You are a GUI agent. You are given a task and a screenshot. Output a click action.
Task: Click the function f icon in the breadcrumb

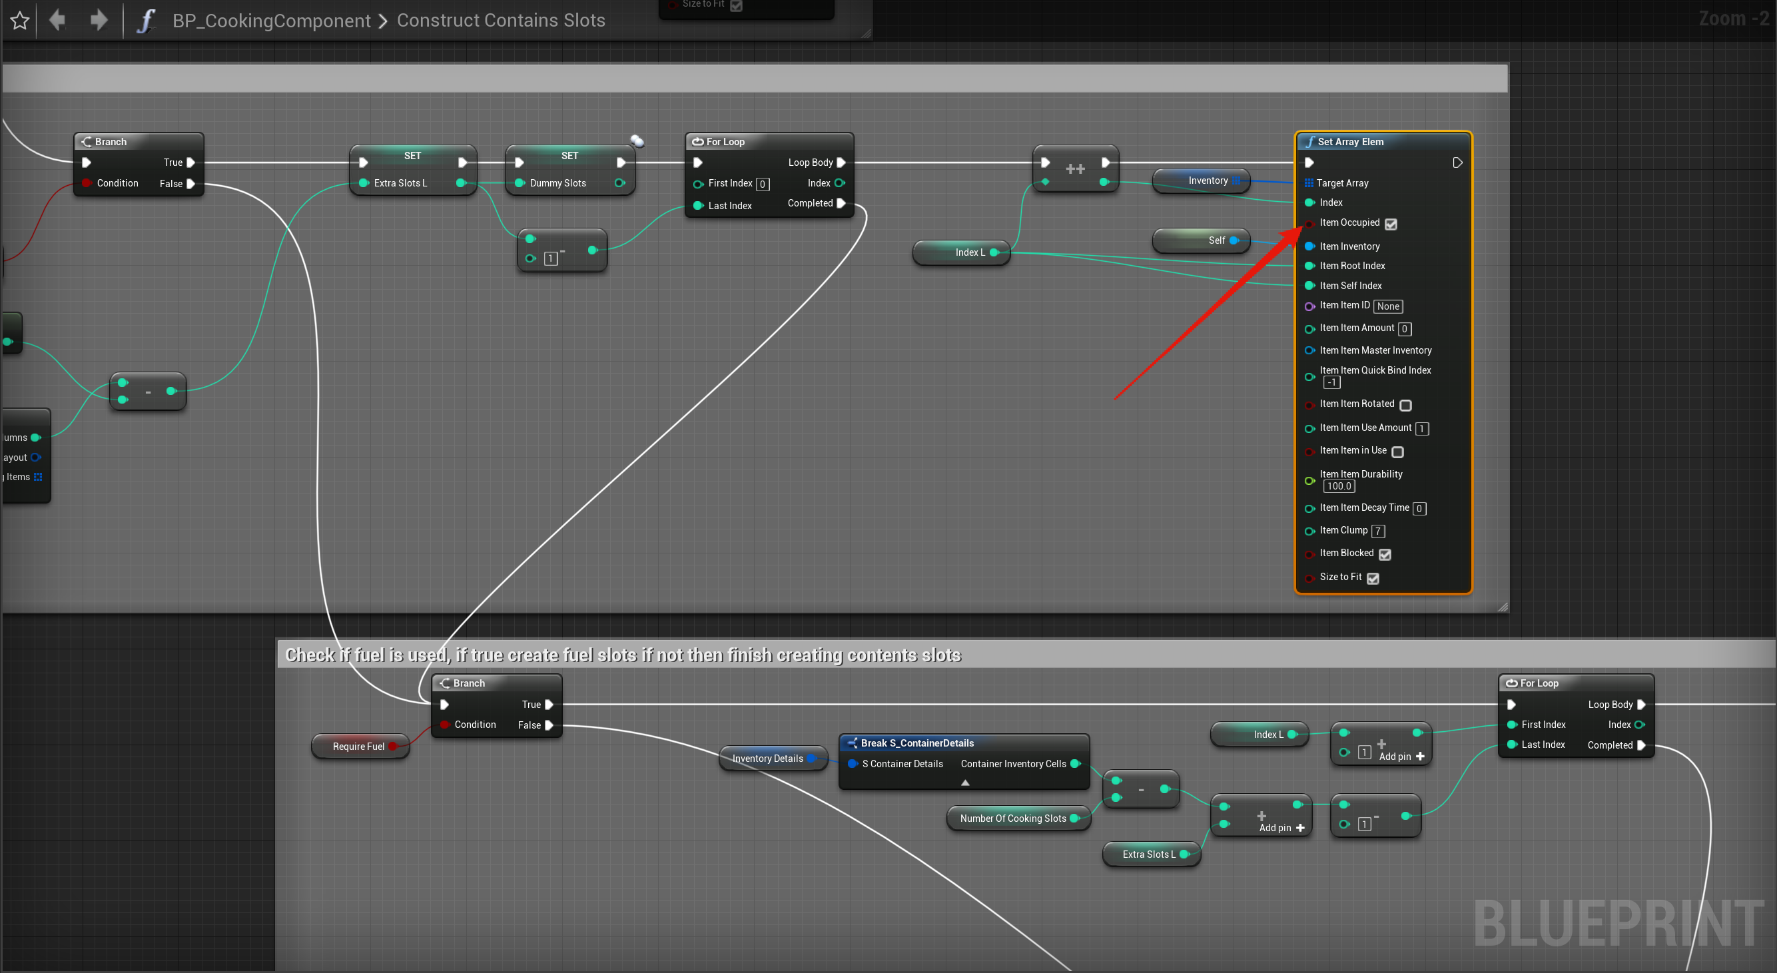pyautogui.click(x=146, y=21)
